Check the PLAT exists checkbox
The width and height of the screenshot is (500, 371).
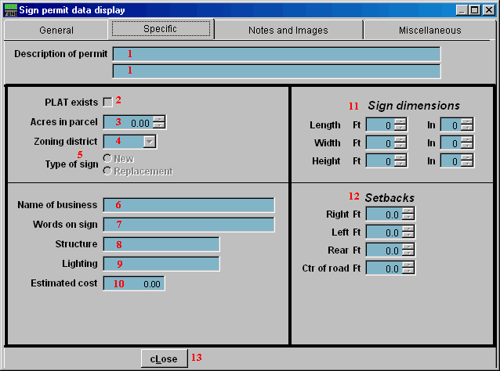click(x=107, y=103)
